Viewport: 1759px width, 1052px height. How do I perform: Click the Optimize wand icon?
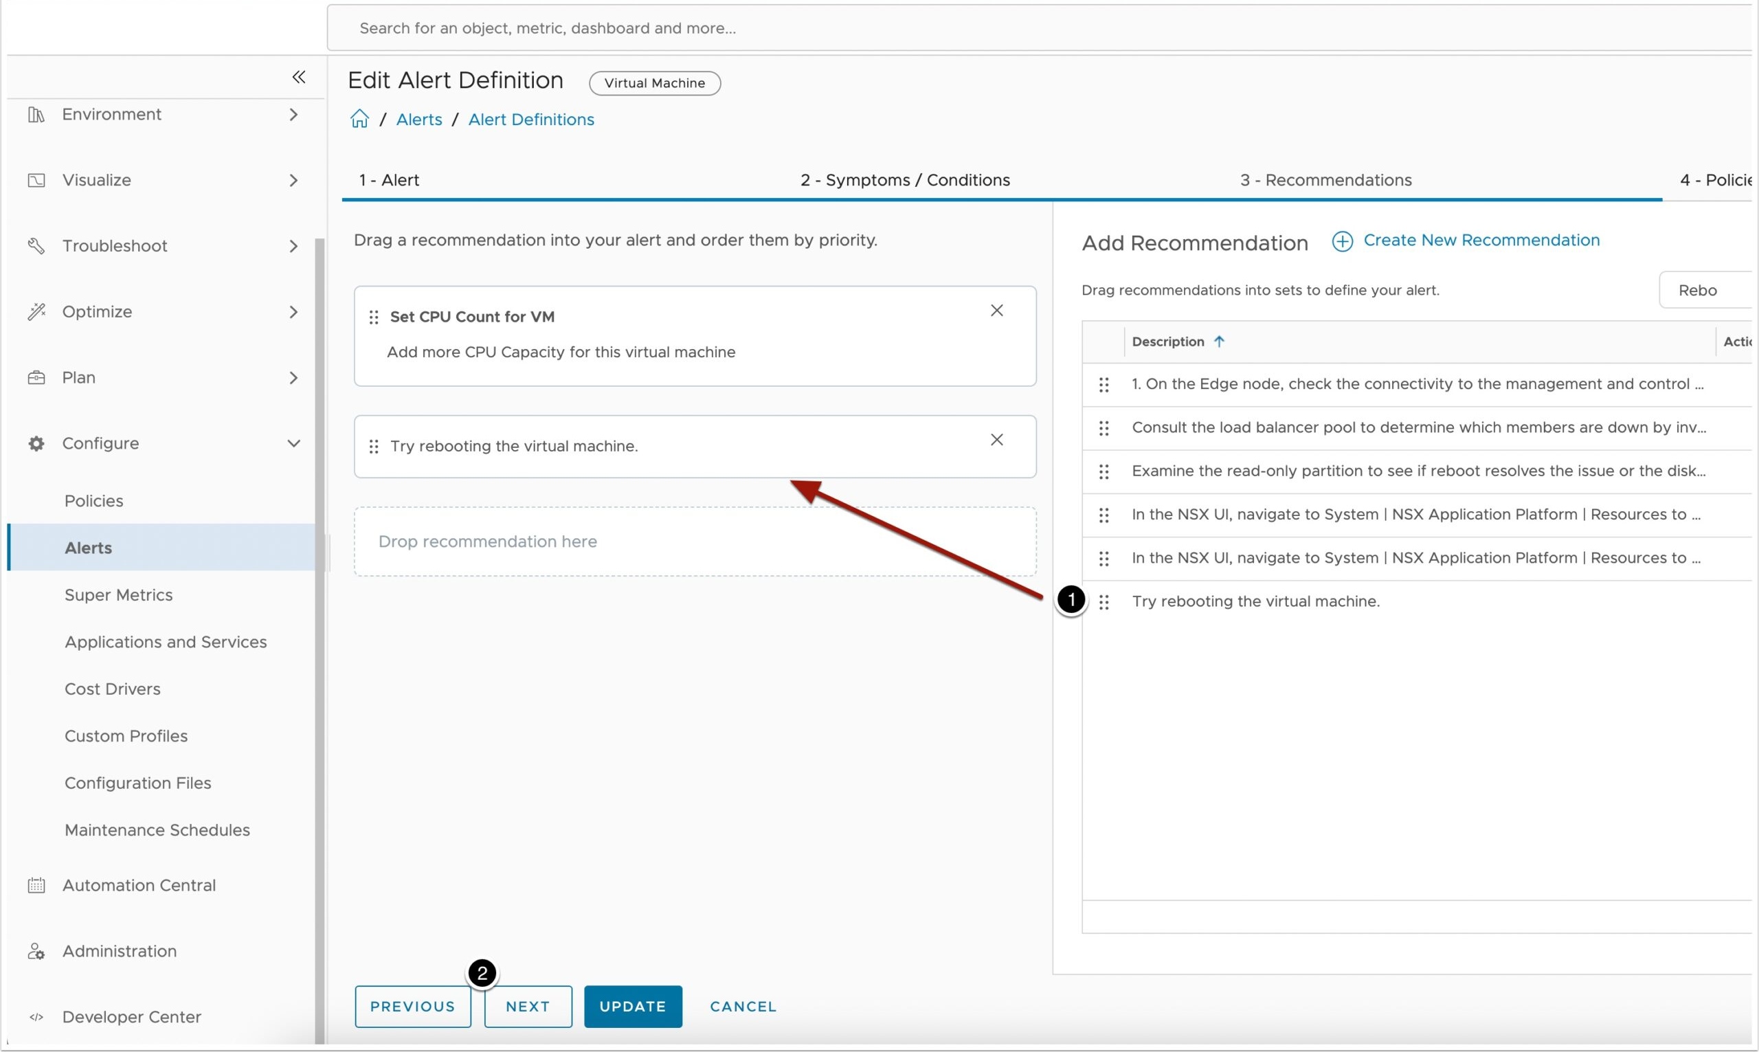pyautogui.click(x=36, y=311)
